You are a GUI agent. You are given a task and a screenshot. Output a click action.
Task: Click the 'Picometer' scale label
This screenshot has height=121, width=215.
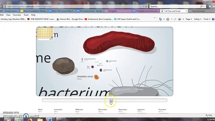162,110
